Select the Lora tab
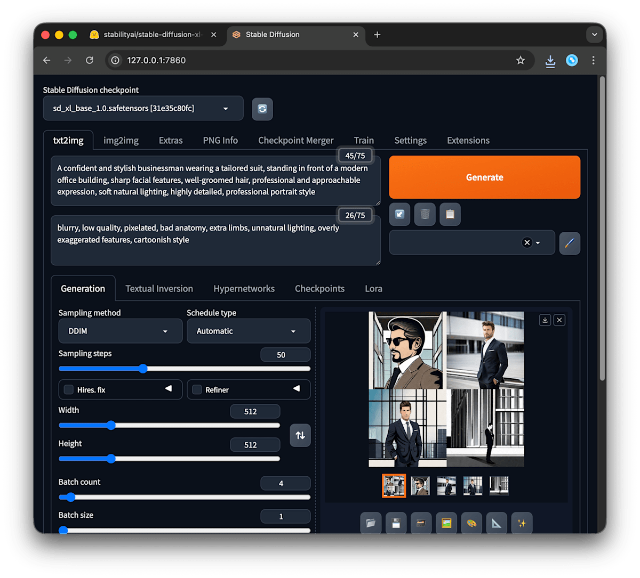The image size is (640, 578). (x=373, y=288)
